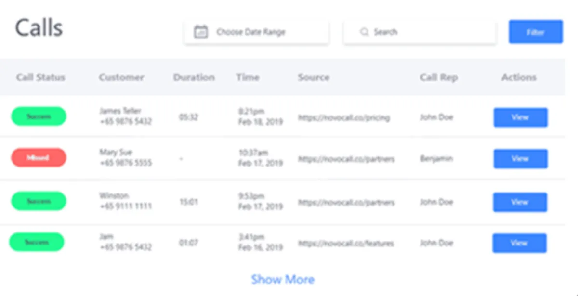Click the magnifier icon in Search

[364, 32]
